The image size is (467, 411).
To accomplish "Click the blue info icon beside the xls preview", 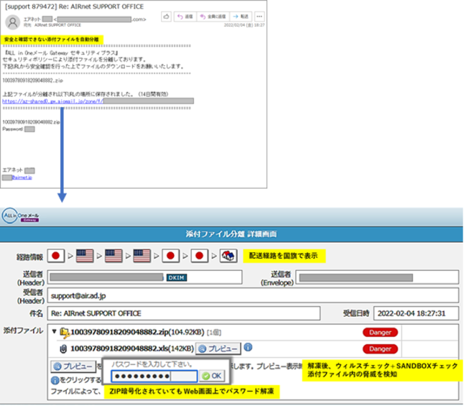I will click(248, 347).
